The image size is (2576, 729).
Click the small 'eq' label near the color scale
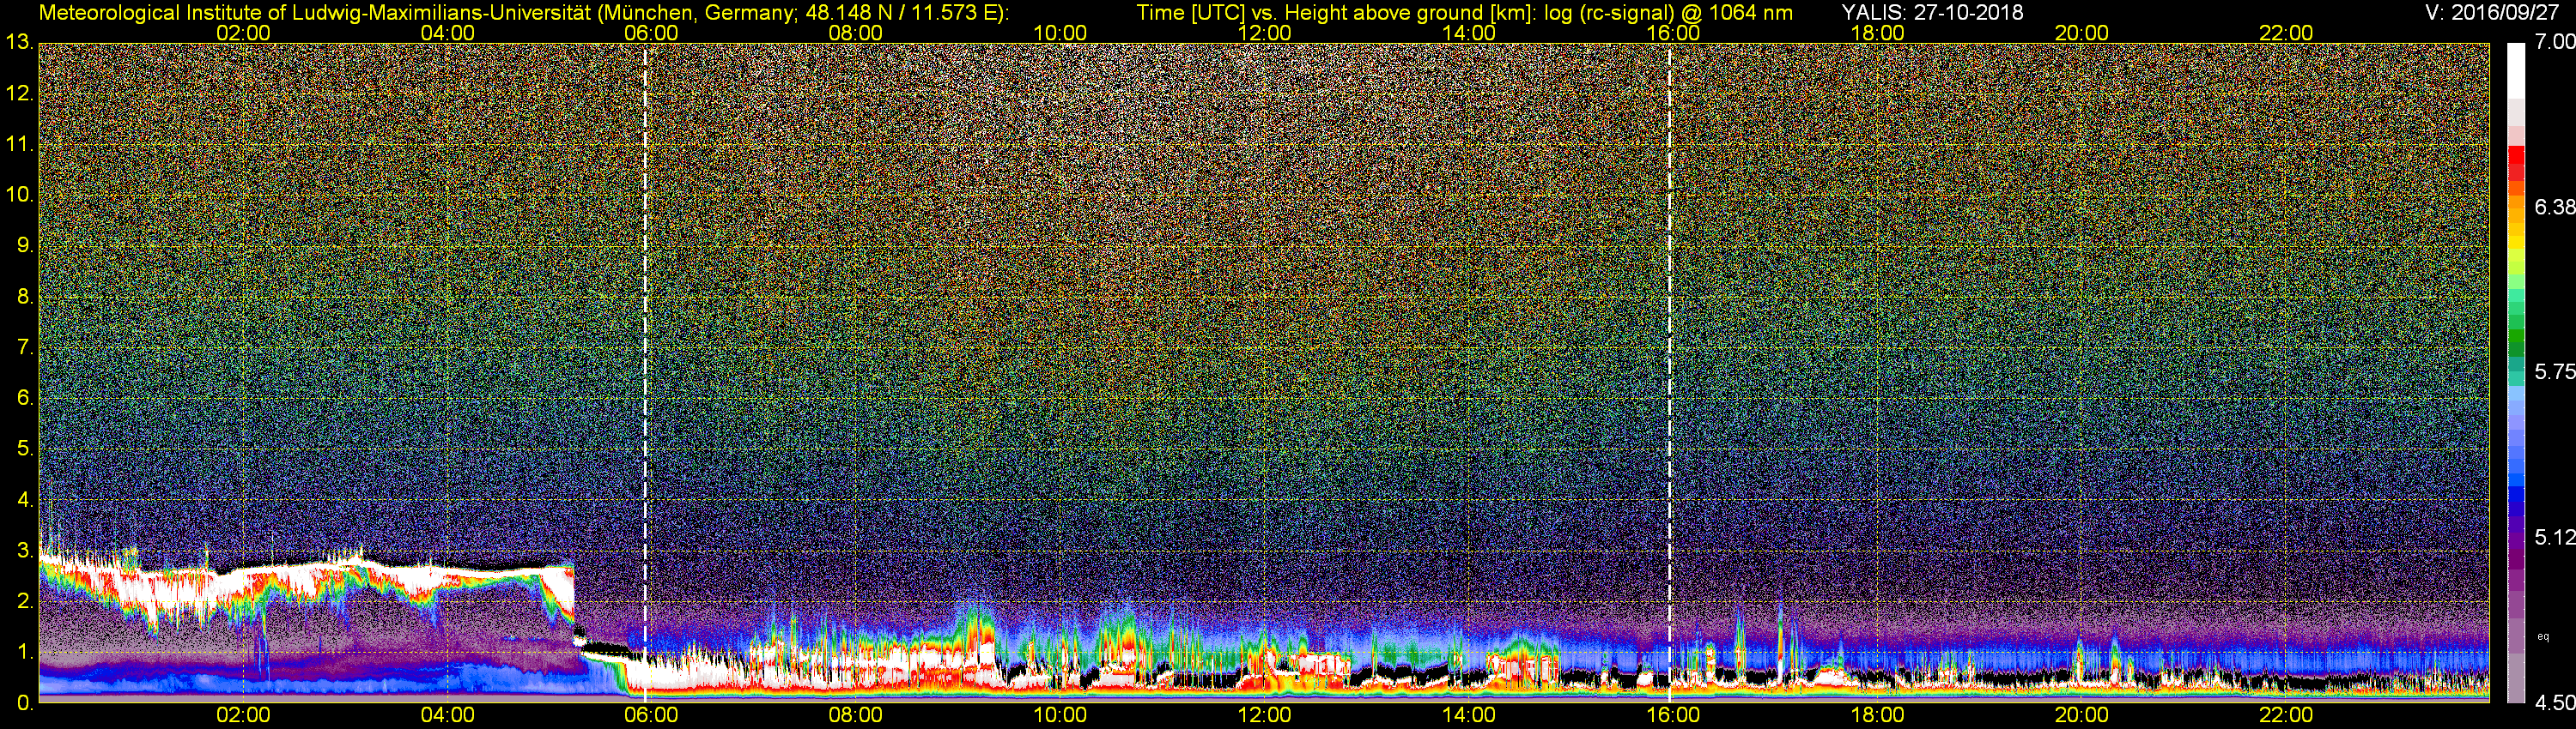click(x=2543, y=636)
